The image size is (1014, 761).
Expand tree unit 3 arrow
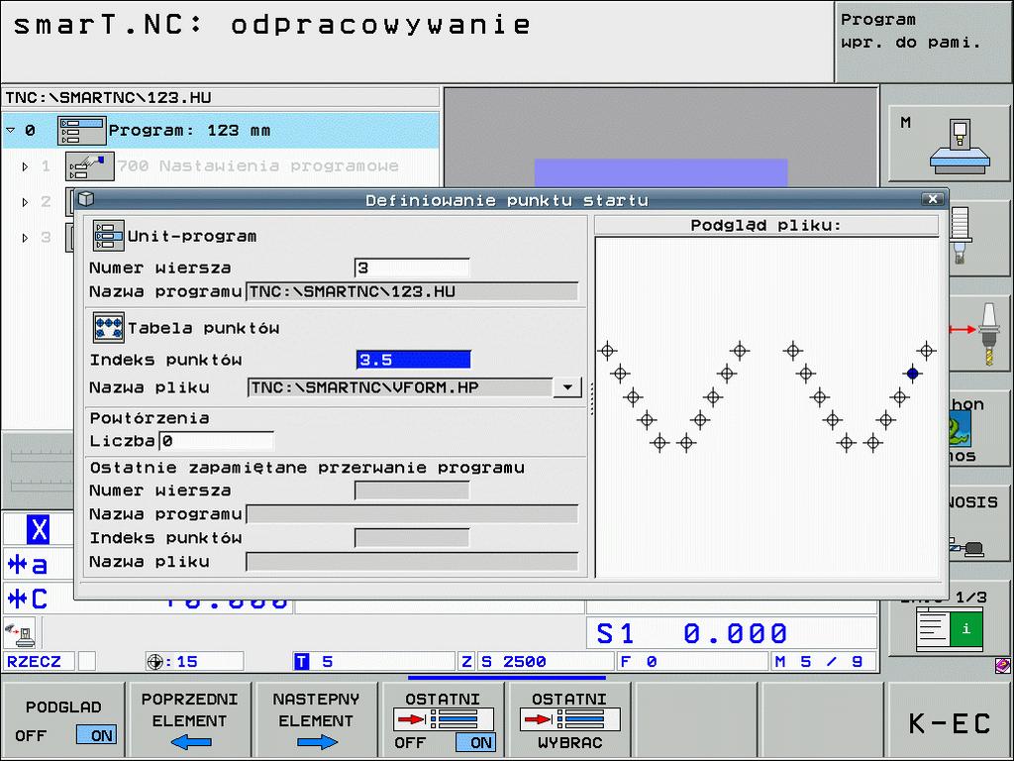tap(25, 238)
